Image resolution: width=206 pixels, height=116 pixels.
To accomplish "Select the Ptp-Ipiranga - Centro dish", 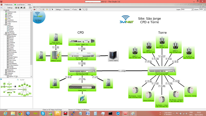I will pyautogui.click(x=135, y=92).
